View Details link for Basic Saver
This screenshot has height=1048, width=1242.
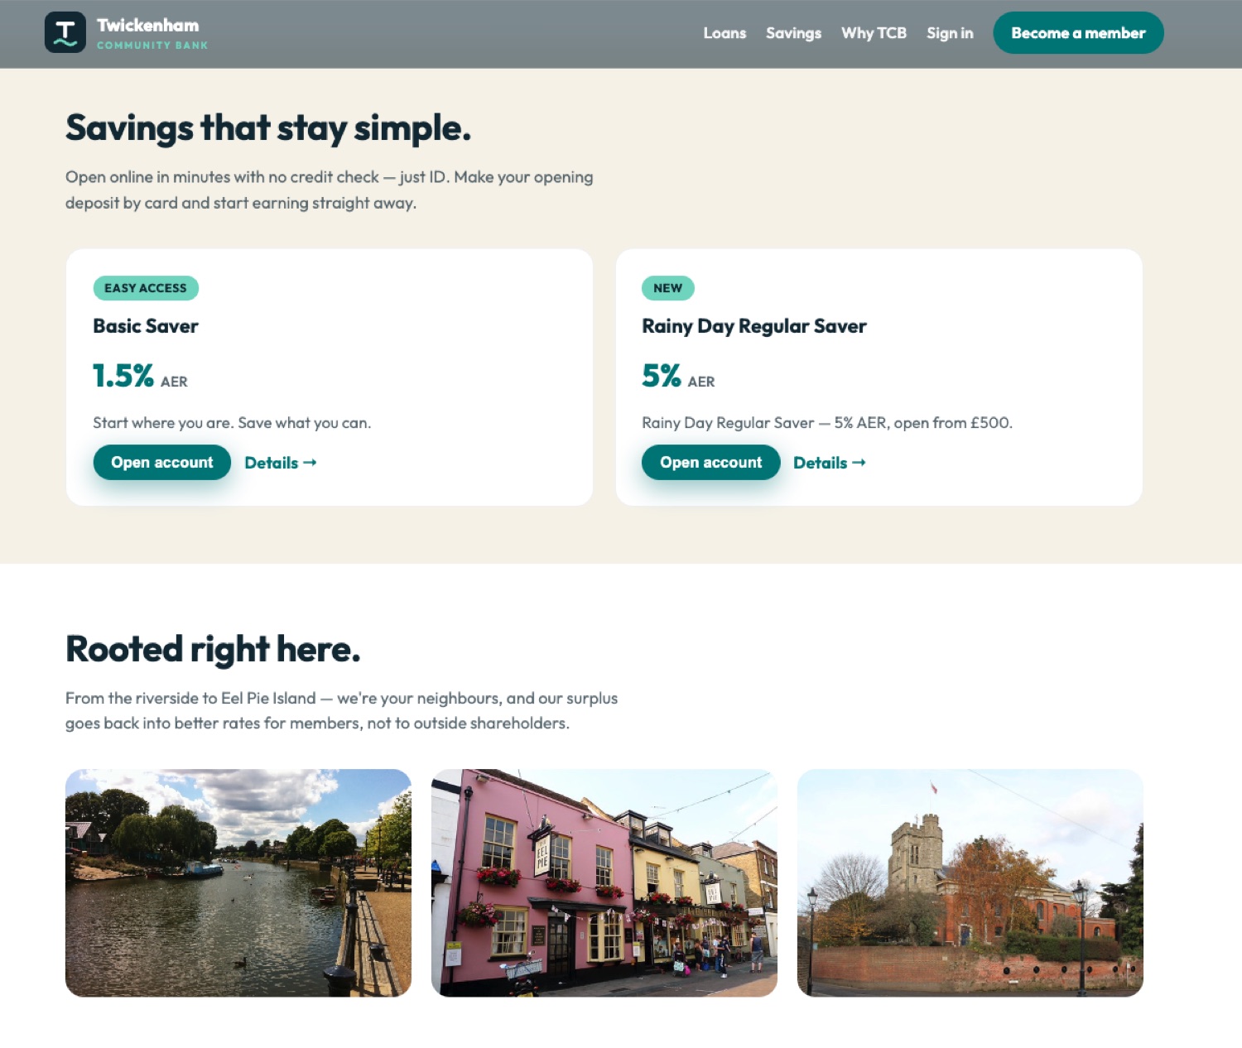[x=281, y=463]
